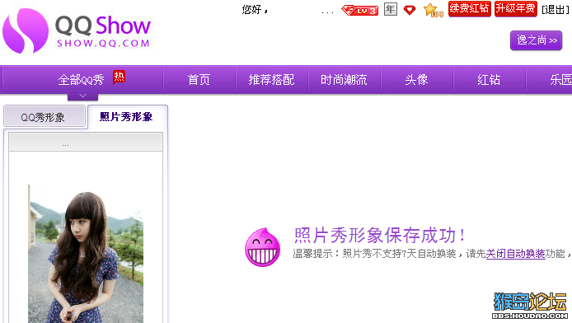Open the 头像 menu item
572x323 pixels.
(416, 79)
